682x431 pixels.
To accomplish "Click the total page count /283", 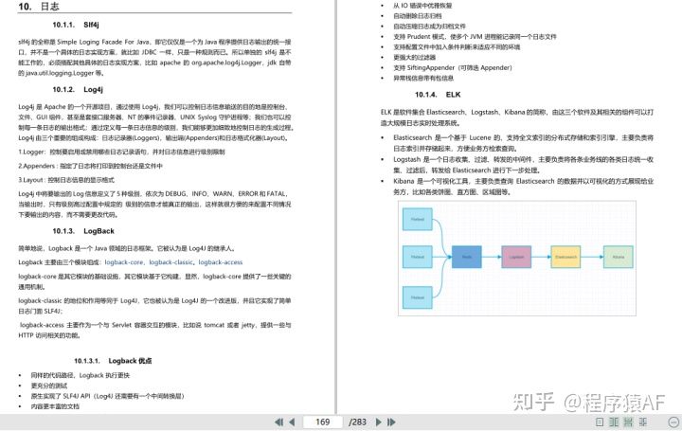I will [357, 422].
